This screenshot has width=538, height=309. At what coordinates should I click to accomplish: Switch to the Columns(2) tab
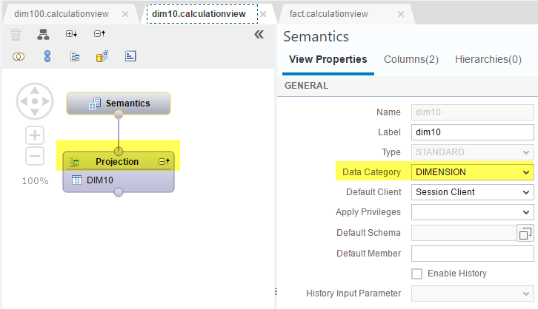[411, 59]
